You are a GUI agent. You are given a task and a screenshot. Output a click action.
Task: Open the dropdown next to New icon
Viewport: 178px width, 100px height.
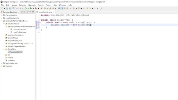pyautogui.click(x=4, y=8)
